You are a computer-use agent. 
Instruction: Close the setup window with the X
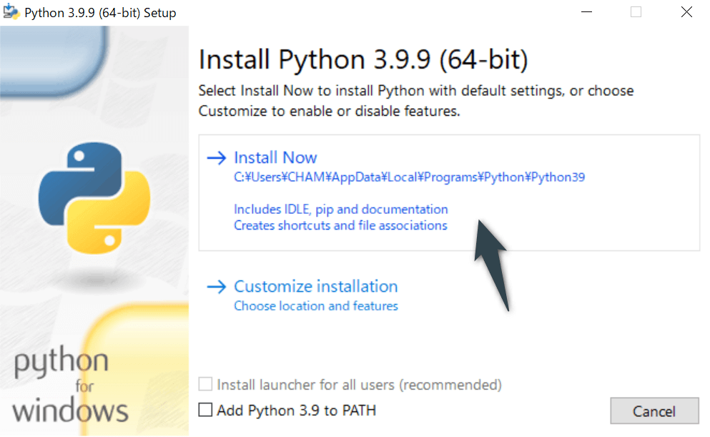686,12
